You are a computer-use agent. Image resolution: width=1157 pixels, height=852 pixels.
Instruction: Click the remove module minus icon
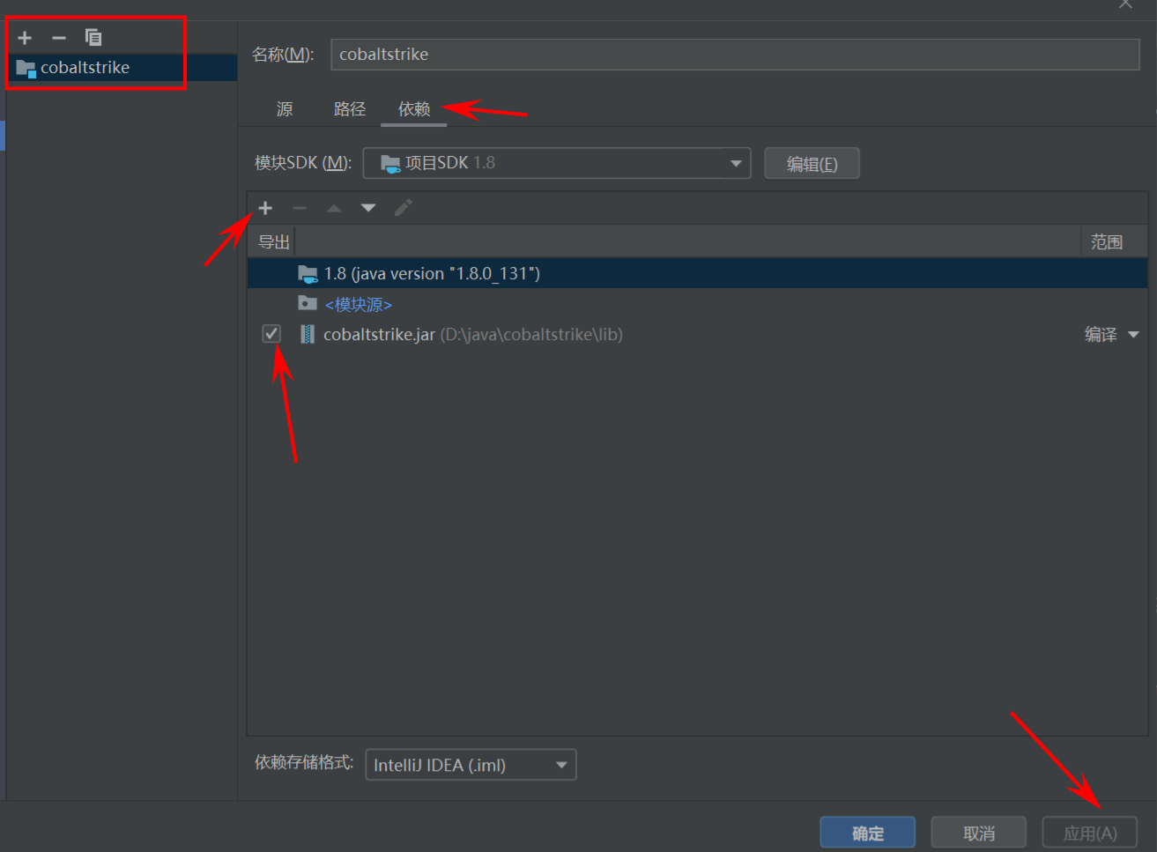click(x=59, y=37)
